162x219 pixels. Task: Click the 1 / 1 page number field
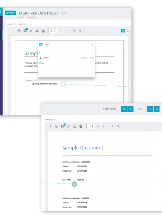[x=53, y=31]
